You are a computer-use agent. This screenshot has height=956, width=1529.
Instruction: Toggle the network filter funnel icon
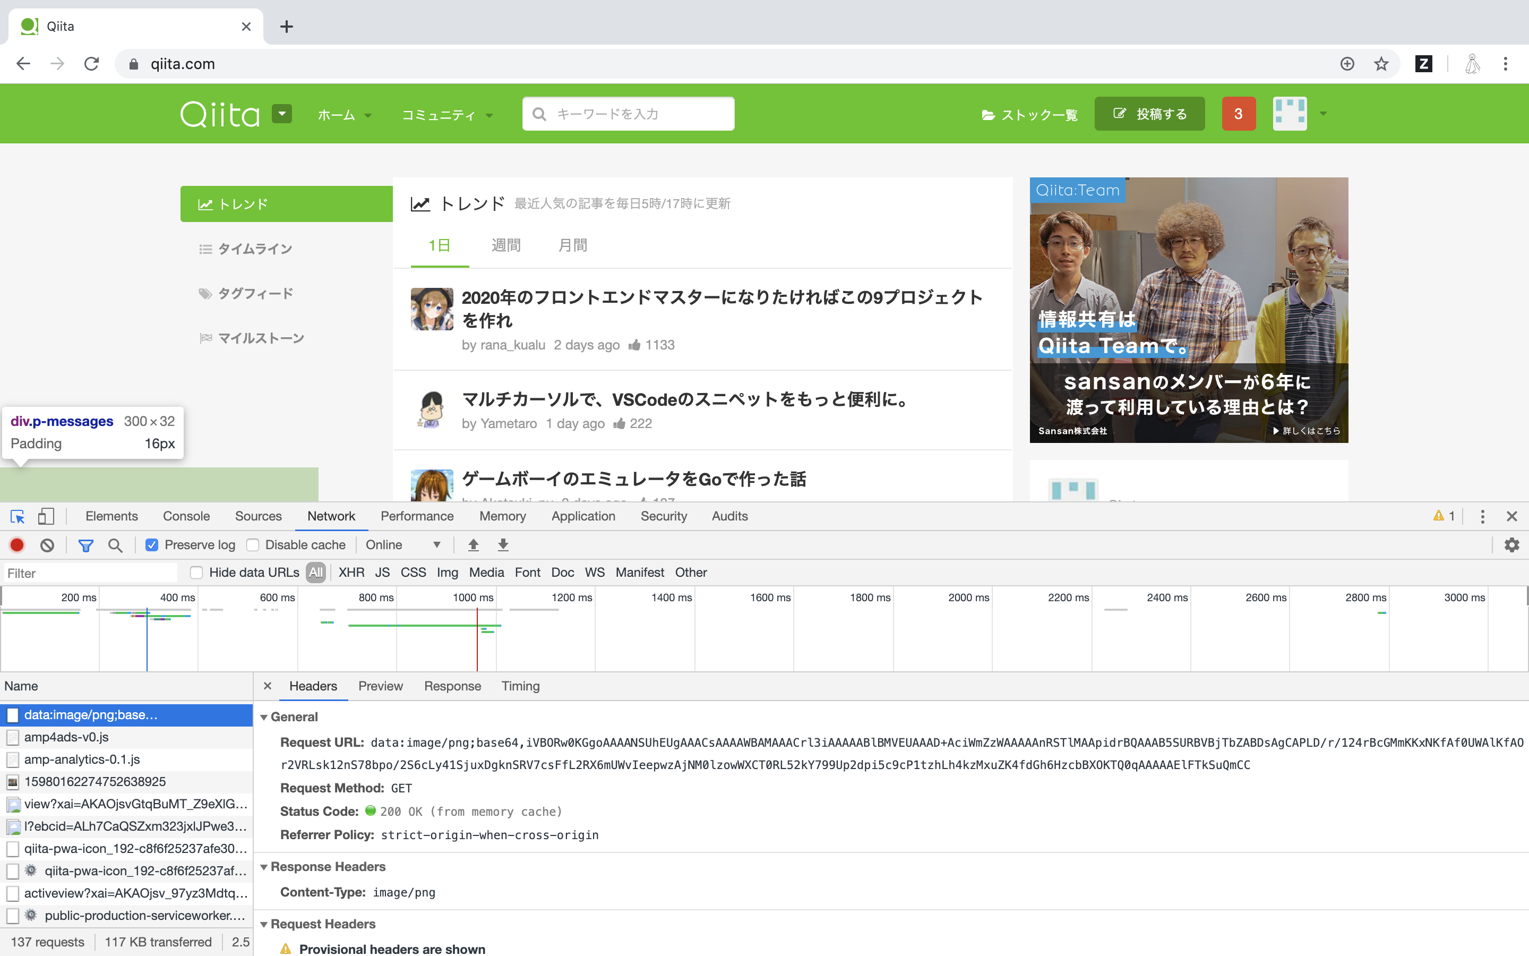[x=86, y=545]
